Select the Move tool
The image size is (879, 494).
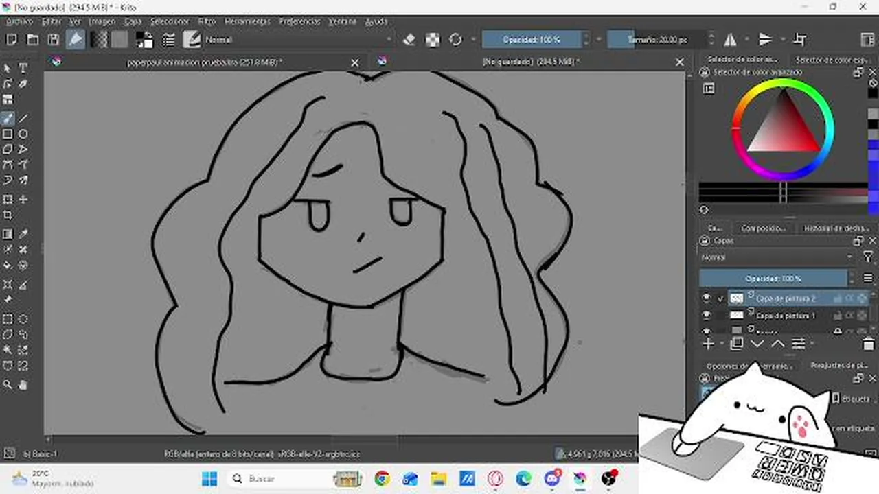pos(23,200)
